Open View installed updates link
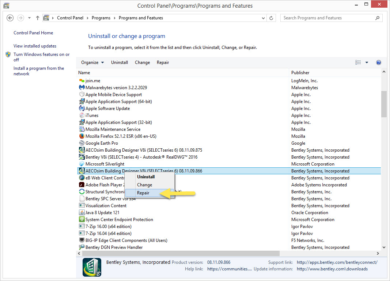 coord(35,46)
